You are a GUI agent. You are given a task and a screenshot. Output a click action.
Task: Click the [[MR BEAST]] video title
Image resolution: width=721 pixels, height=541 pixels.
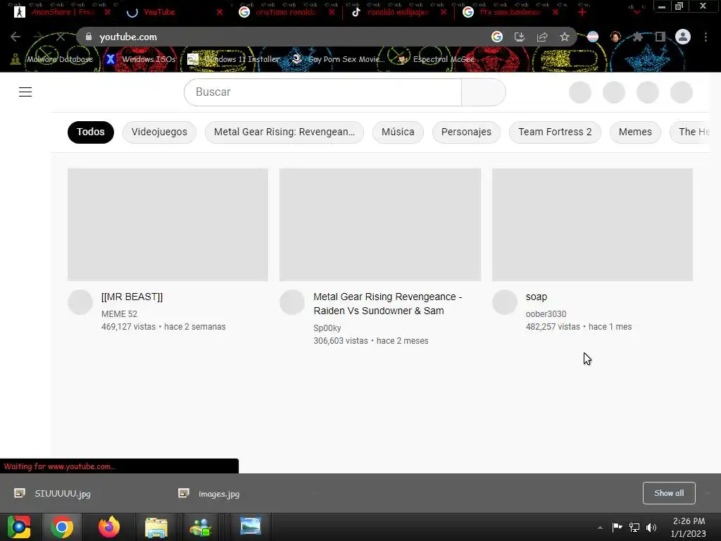tap(132, 297)
